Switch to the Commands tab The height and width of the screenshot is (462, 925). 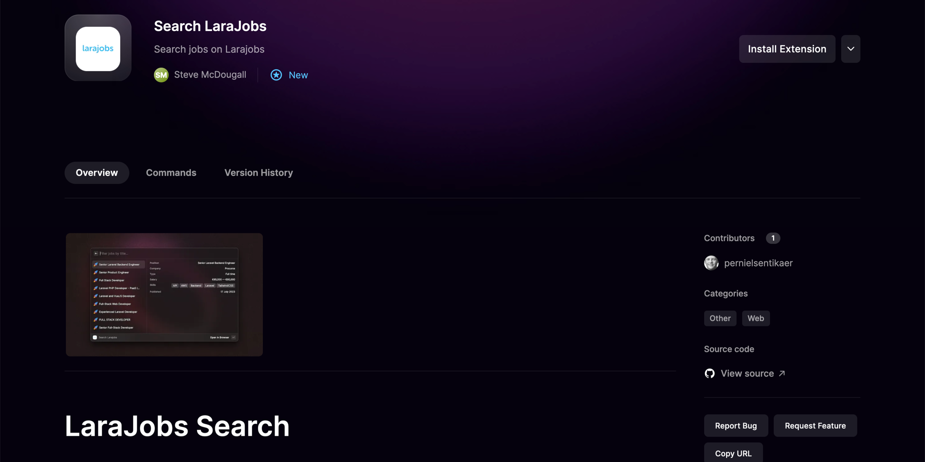(x=171, y=173)
